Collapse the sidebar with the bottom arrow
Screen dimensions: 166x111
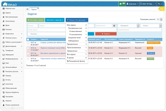tap(12, 108)
